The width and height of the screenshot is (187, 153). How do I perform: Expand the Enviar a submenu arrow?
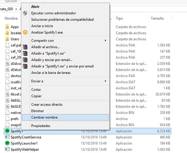(105, 81)
